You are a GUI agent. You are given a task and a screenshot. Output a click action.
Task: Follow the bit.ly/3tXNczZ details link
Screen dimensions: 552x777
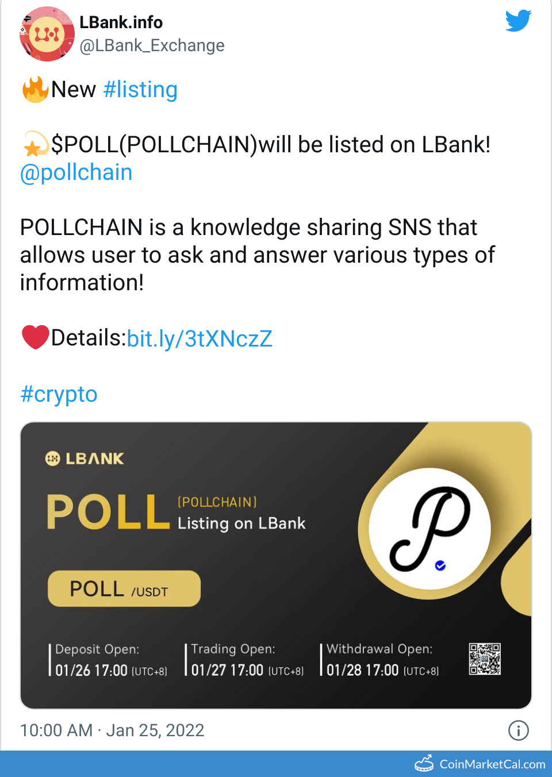coord(200,339)
